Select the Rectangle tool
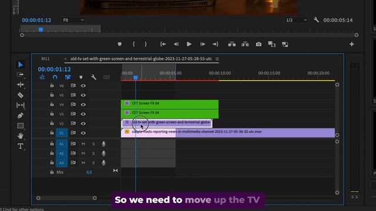 [x=21, y=125]
